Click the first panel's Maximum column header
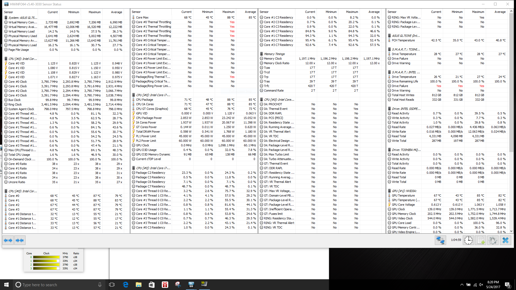516x290 pixels. tap(95, 12)
